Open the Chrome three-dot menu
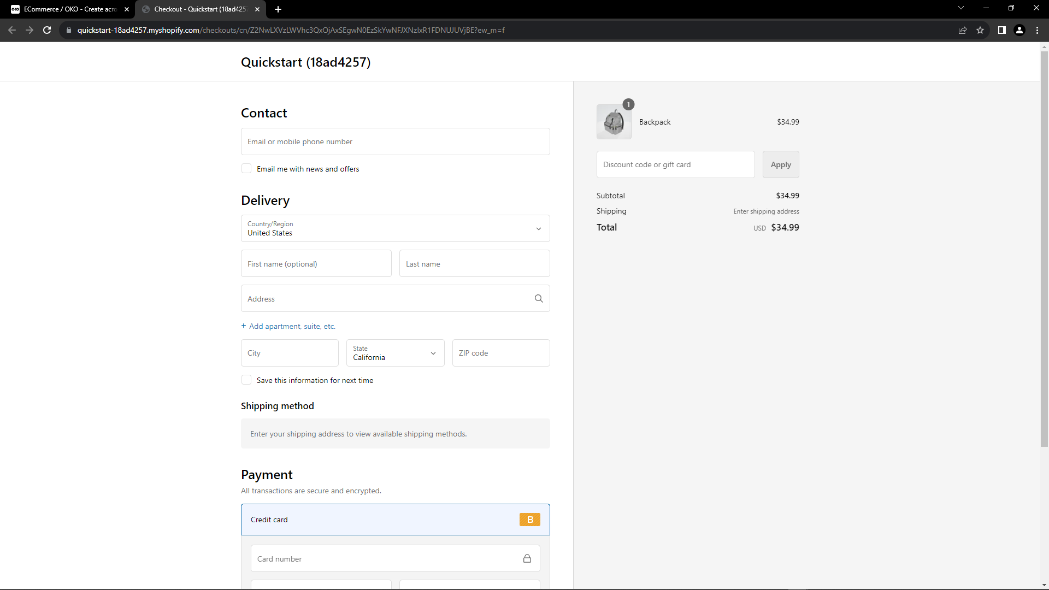Image resolution: width=1049 pixels, height=590 pixels. click(x=1037, y=31)
